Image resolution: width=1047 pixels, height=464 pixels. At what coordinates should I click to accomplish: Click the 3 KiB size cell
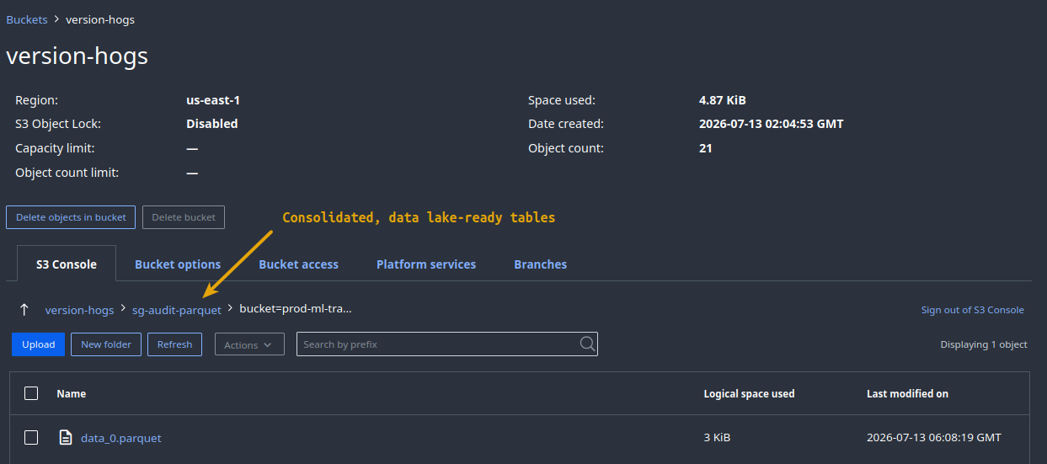point(717,438)
